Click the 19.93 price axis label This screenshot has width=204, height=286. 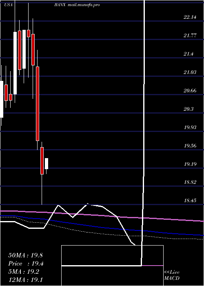190,127
